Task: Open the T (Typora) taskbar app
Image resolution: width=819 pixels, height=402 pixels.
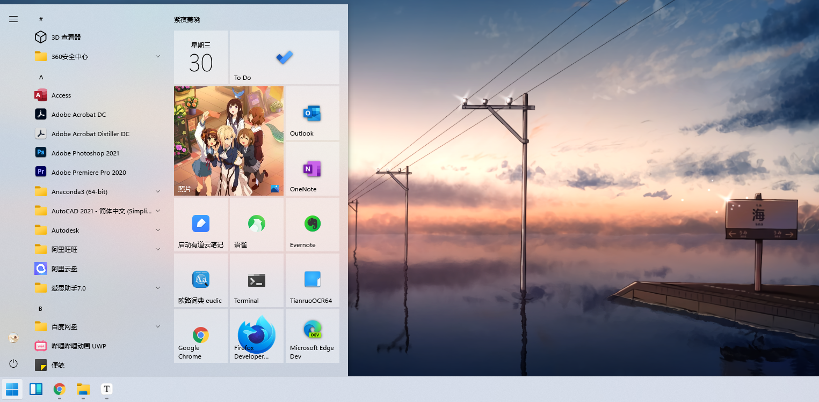Action: [x=107, y=389]
